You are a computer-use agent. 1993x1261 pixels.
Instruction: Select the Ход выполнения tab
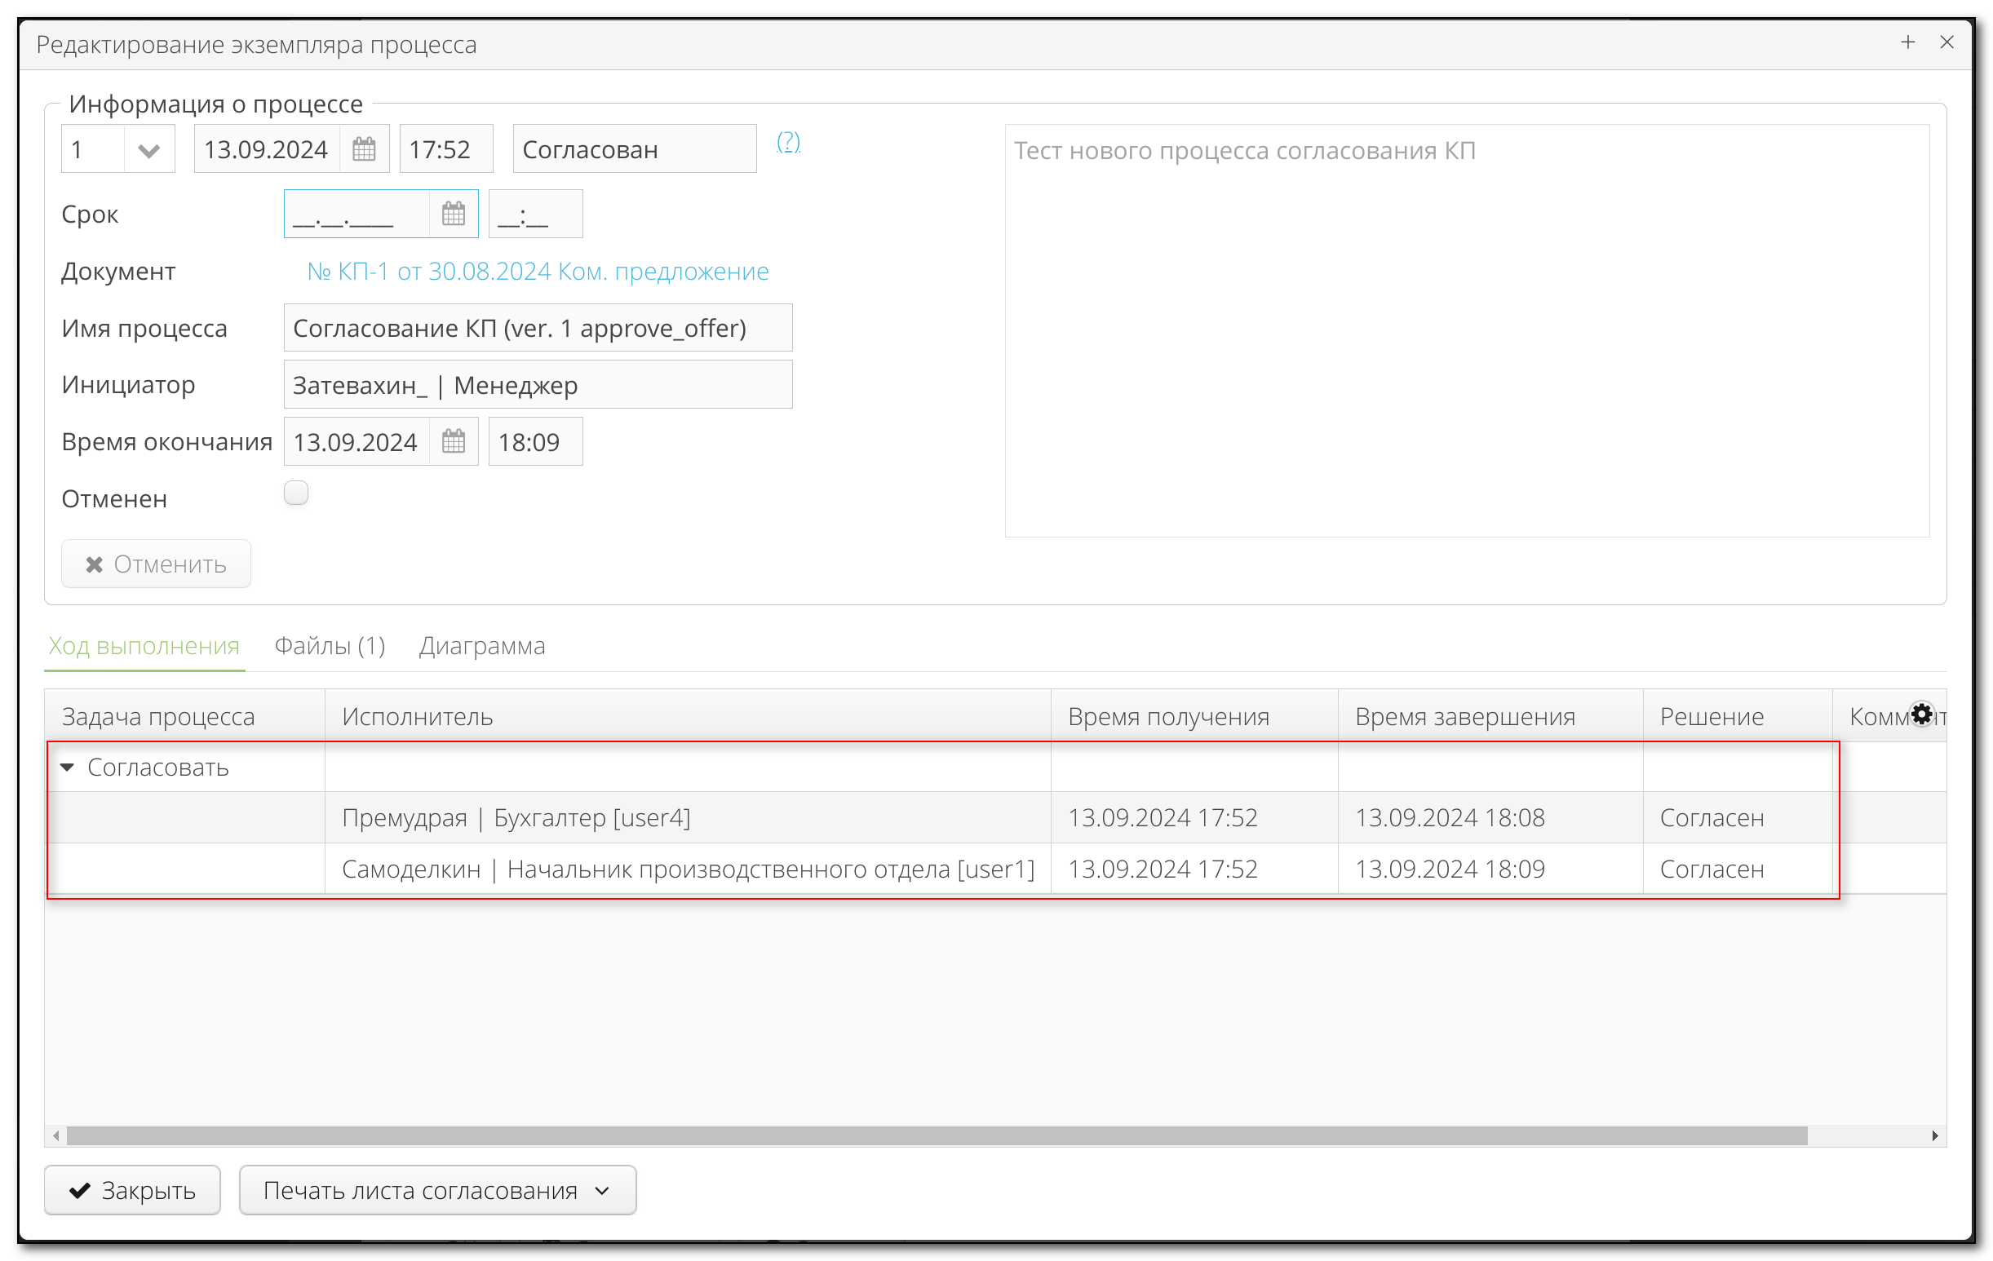click(144, 646)
